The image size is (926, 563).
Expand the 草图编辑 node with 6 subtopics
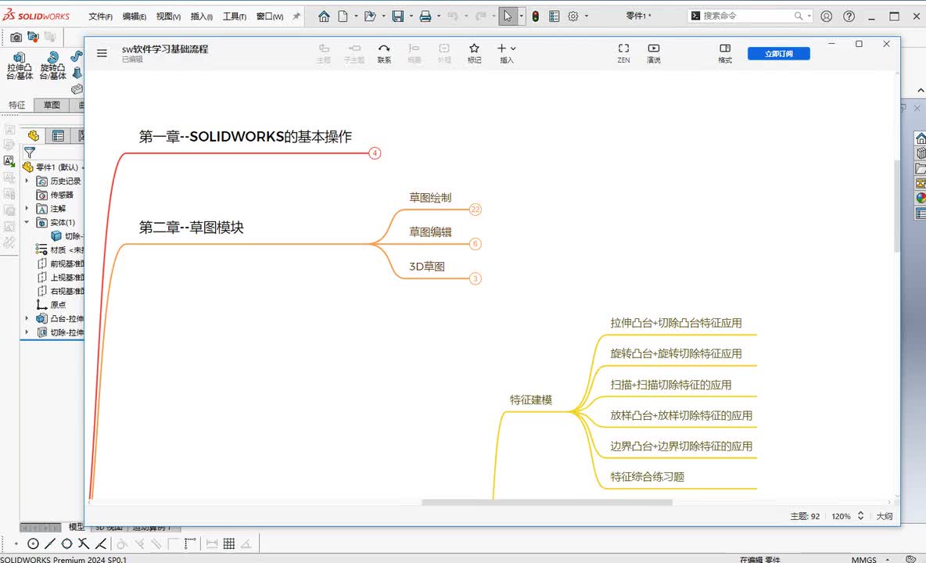pos(476,244)
